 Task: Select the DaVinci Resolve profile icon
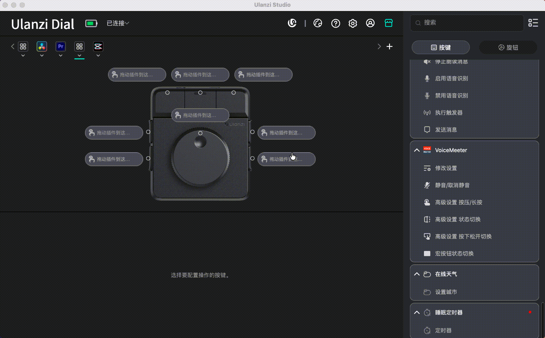(42, 46)
